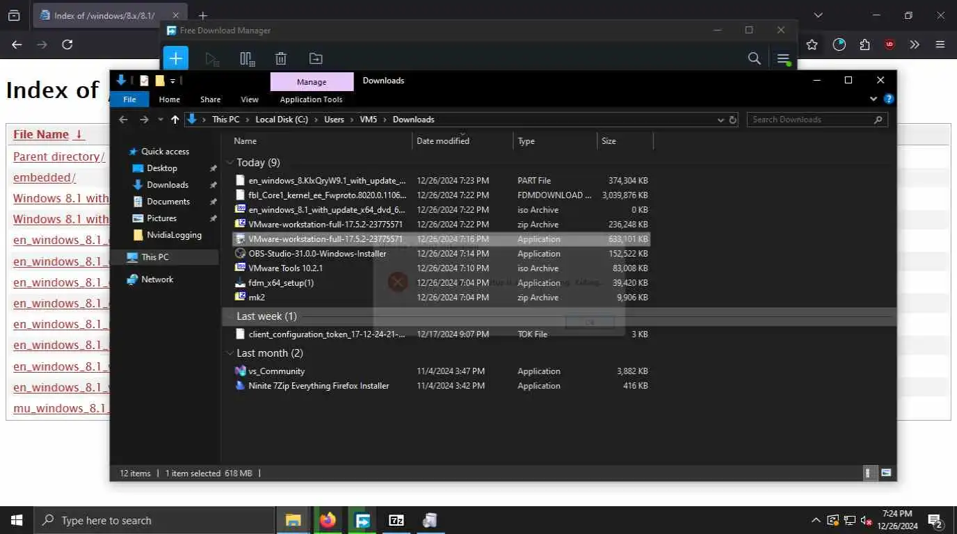Collapse the Last week group
Viewport: 957px width, 534px height.
(x=230, y=316)
